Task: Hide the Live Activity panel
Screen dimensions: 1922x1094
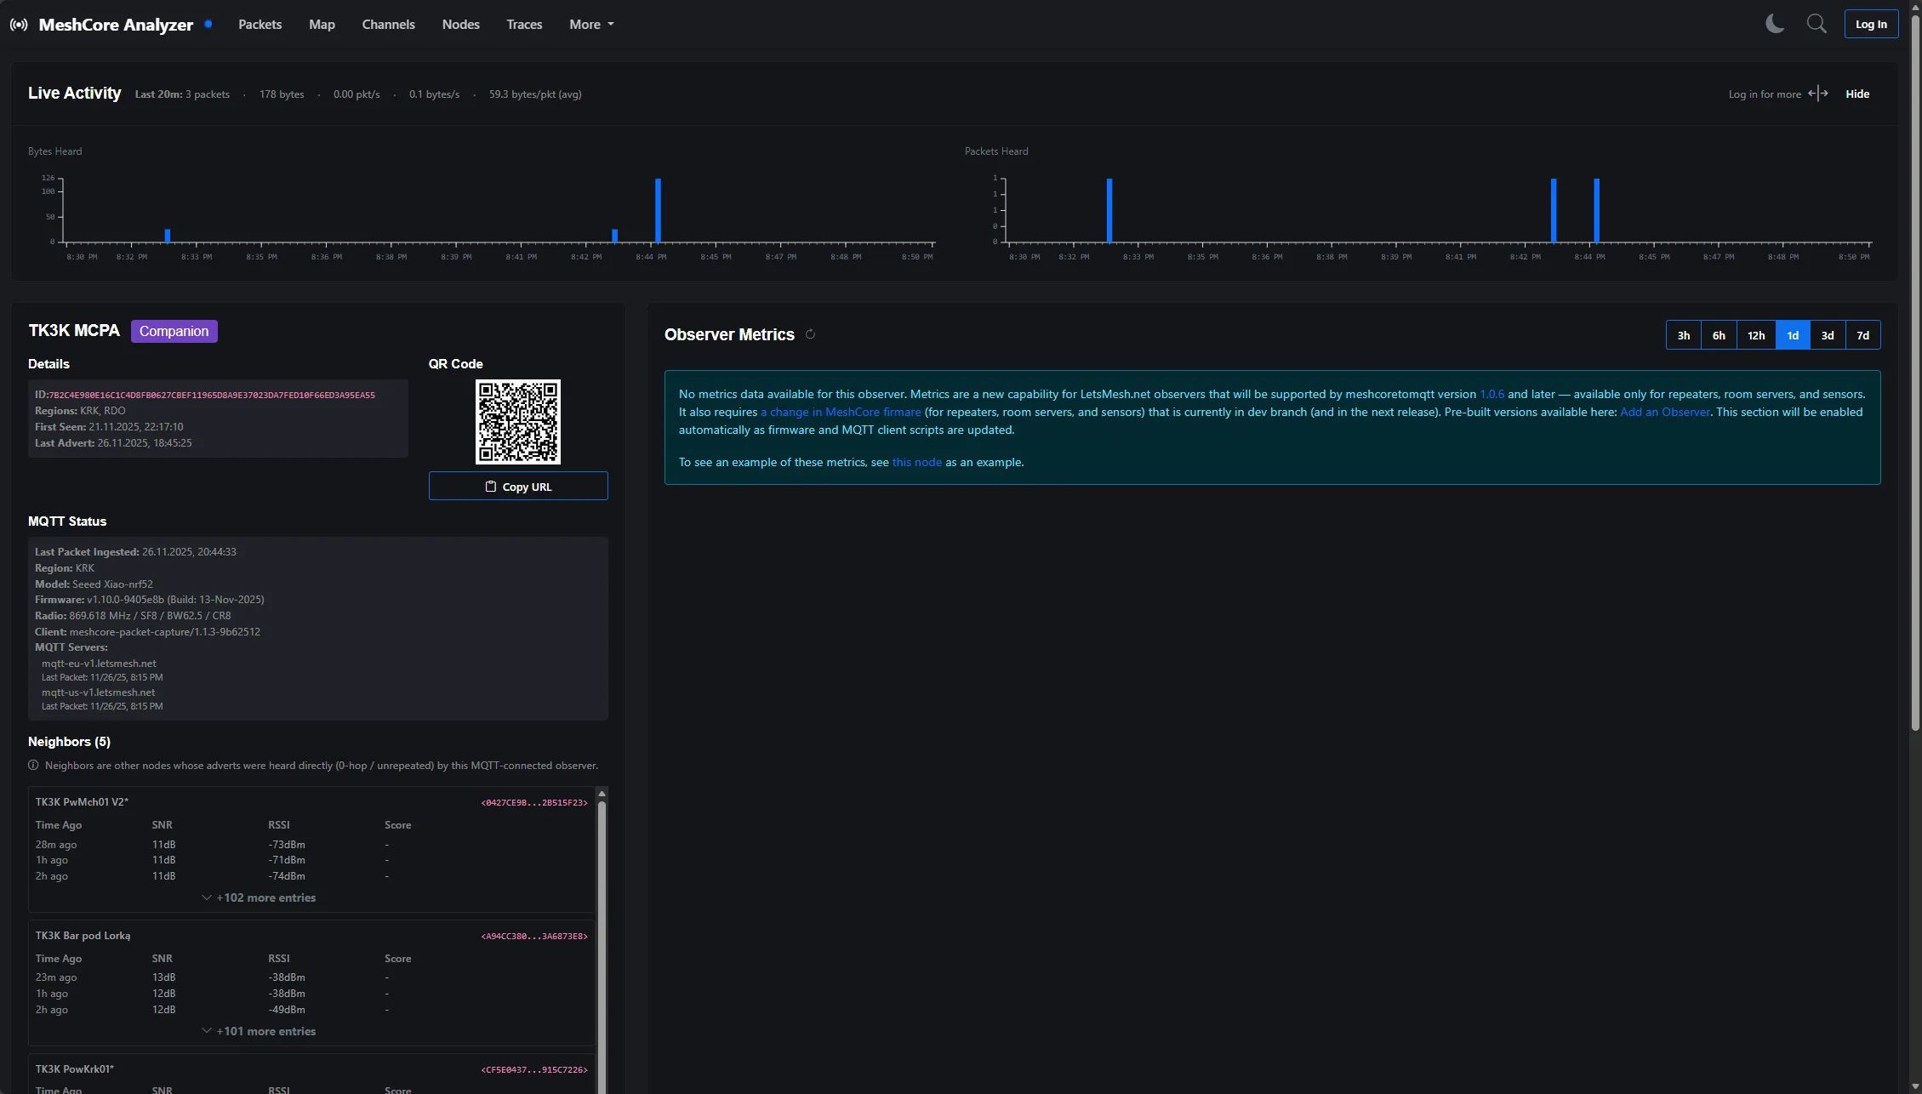Action: point(1857,94)
